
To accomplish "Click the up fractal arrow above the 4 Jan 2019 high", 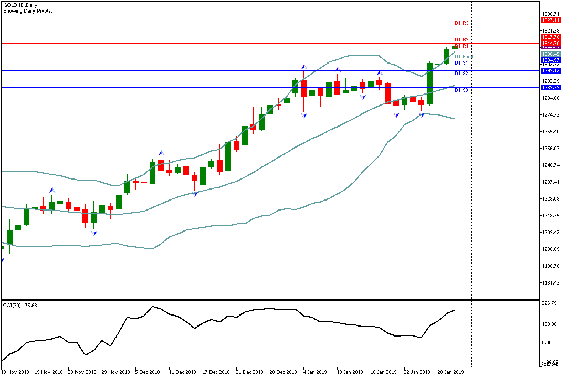I will pos(304,67).
